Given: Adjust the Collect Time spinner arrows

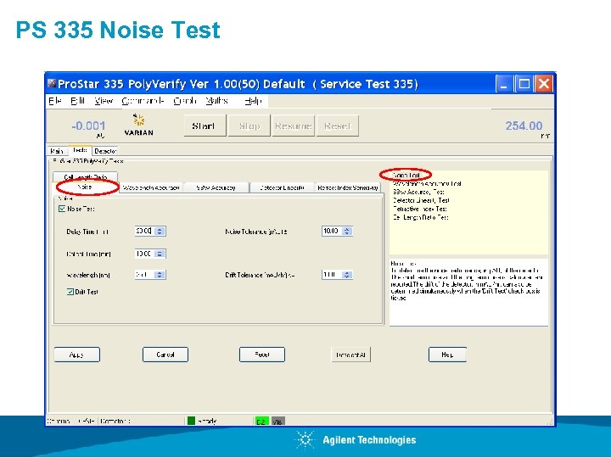Looking at the screenshot, I should pos(160,254).
